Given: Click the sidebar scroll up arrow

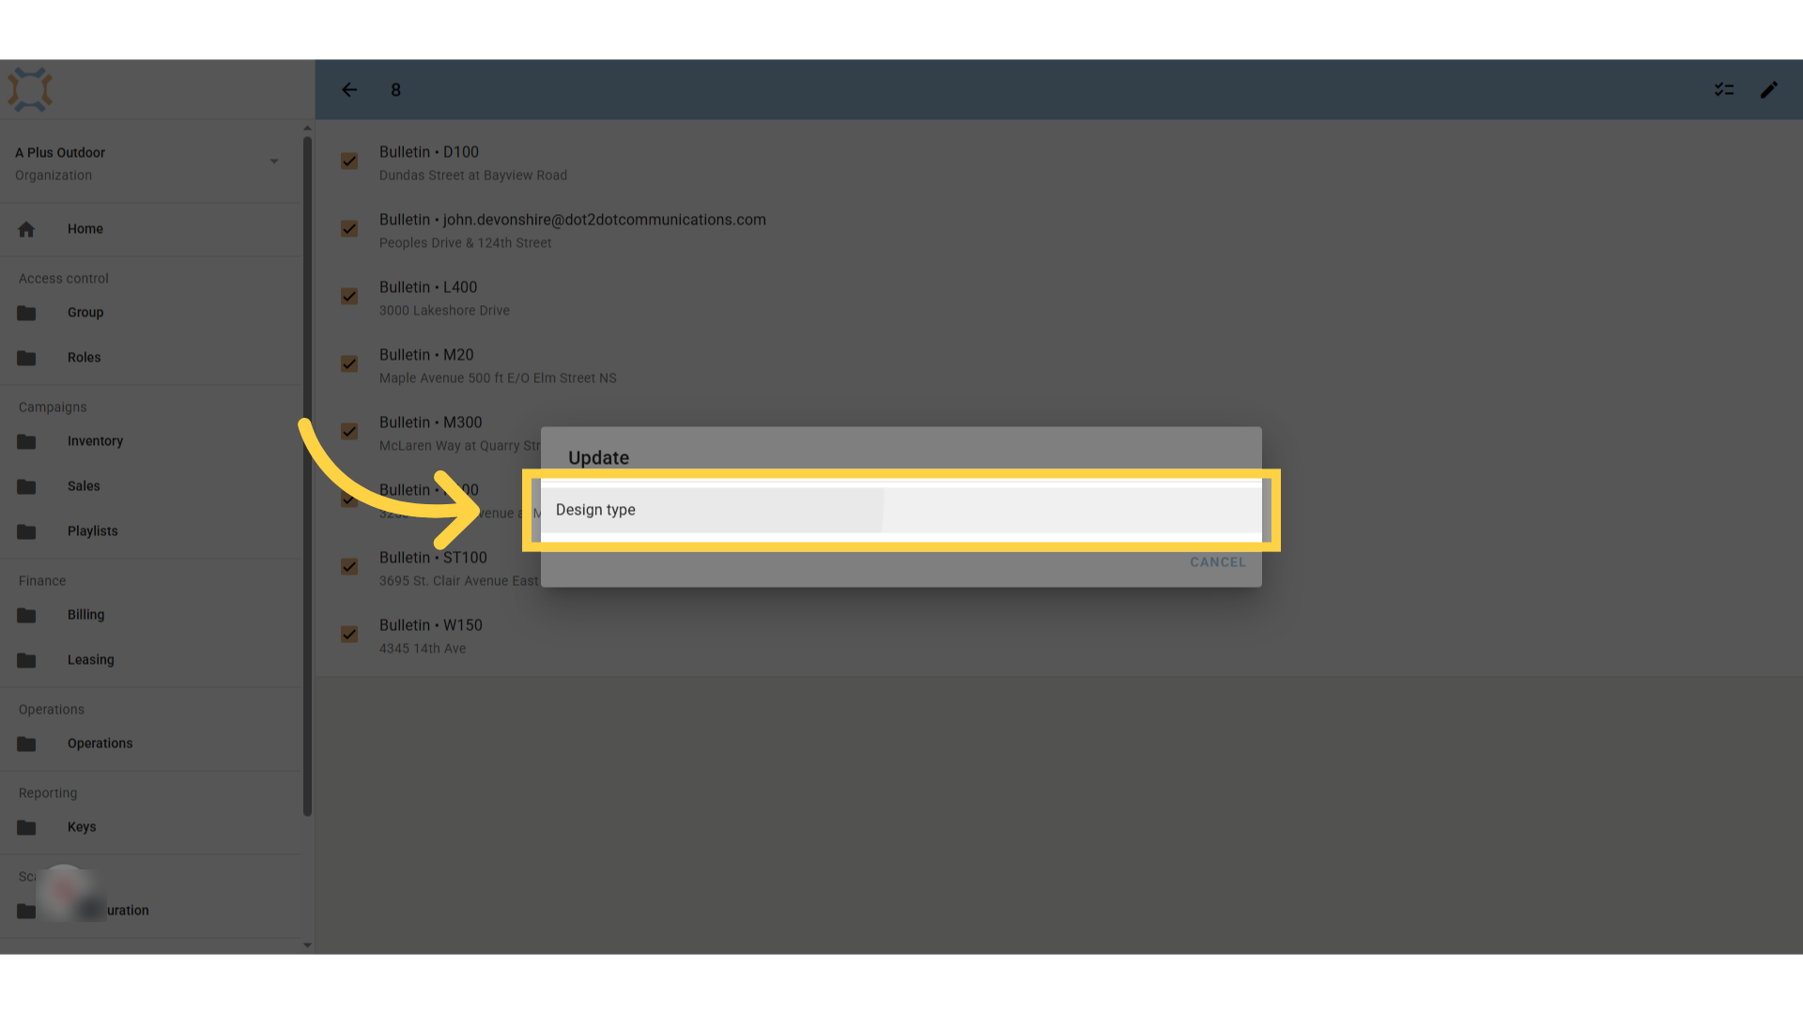Looking at the screenshot, I should pos(307,128).
